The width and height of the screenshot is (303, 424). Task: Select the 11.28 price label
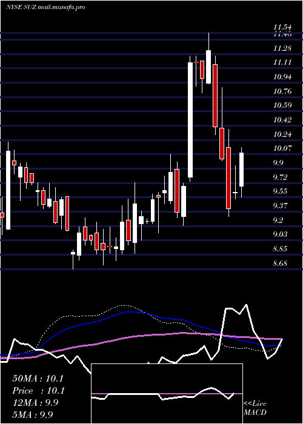tap(282, 48)
